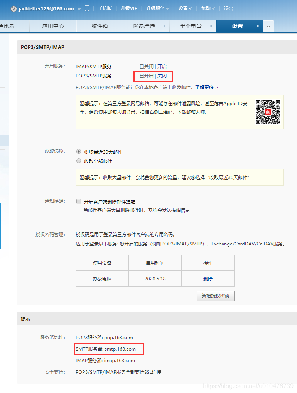Click 退出 to log out
Image resolution: width=297 pixels, height=393 pixels.
tap(228, 8)
